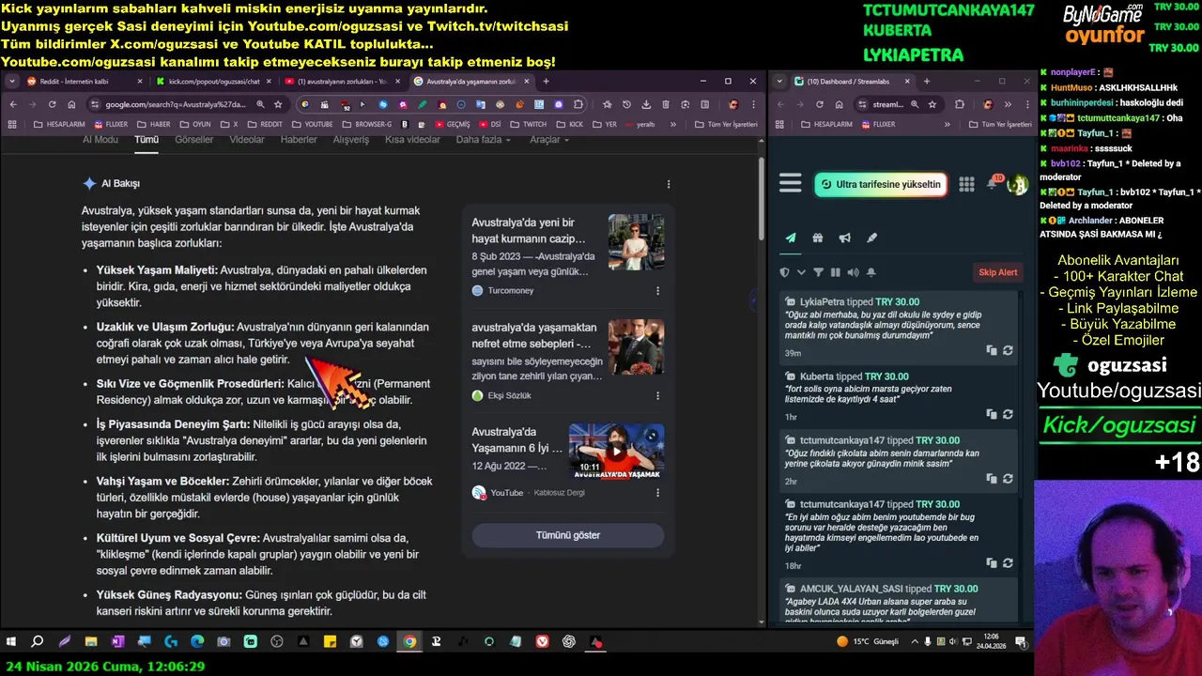The width and height of the screenshot is (1202, 676).
Task: Click the Tümünü göster button
Action: point(567,535)
